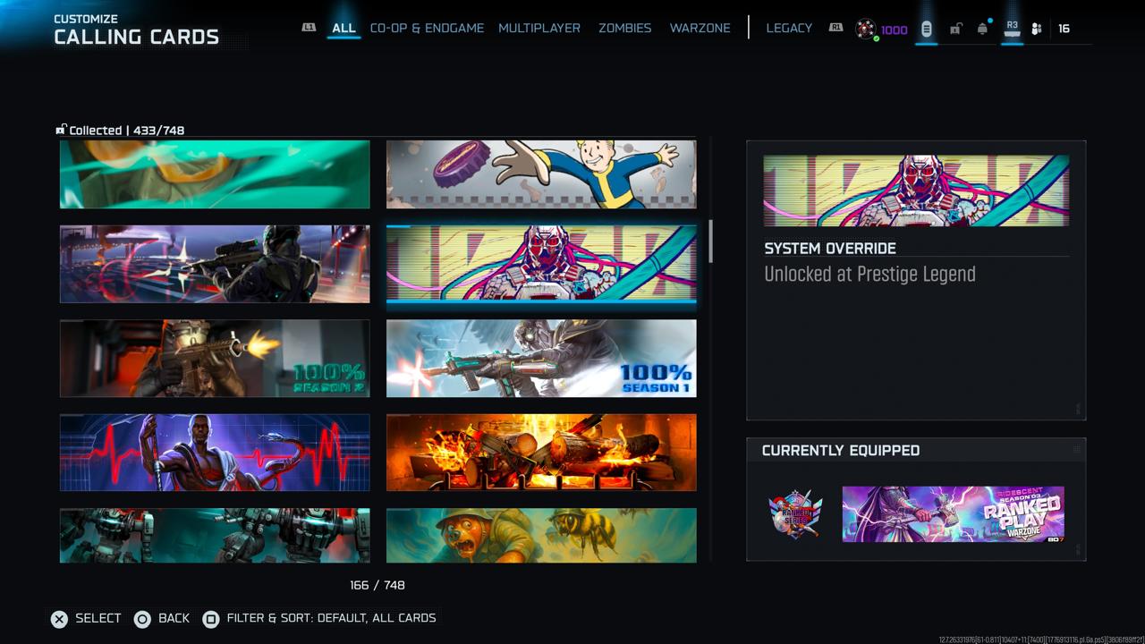Click the R3 prompt icon in the top bar
1145x644 pixels.
1012,29
